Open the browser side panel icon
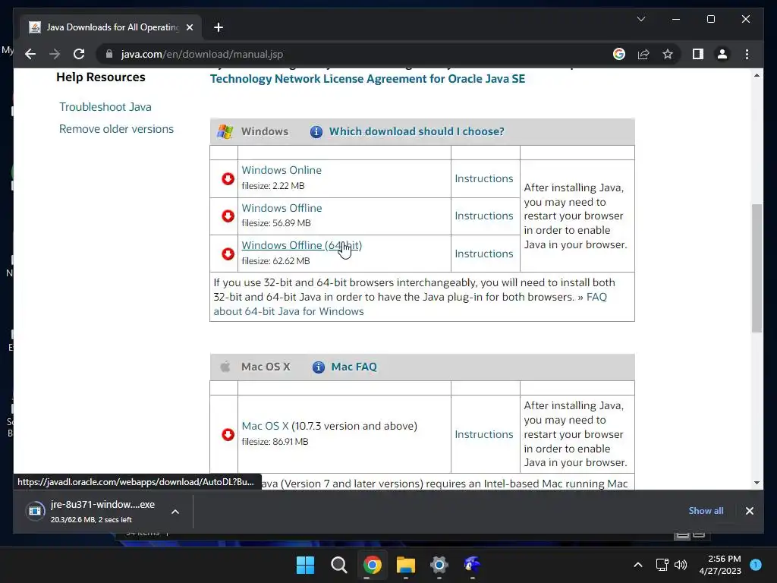 point(698,54)
